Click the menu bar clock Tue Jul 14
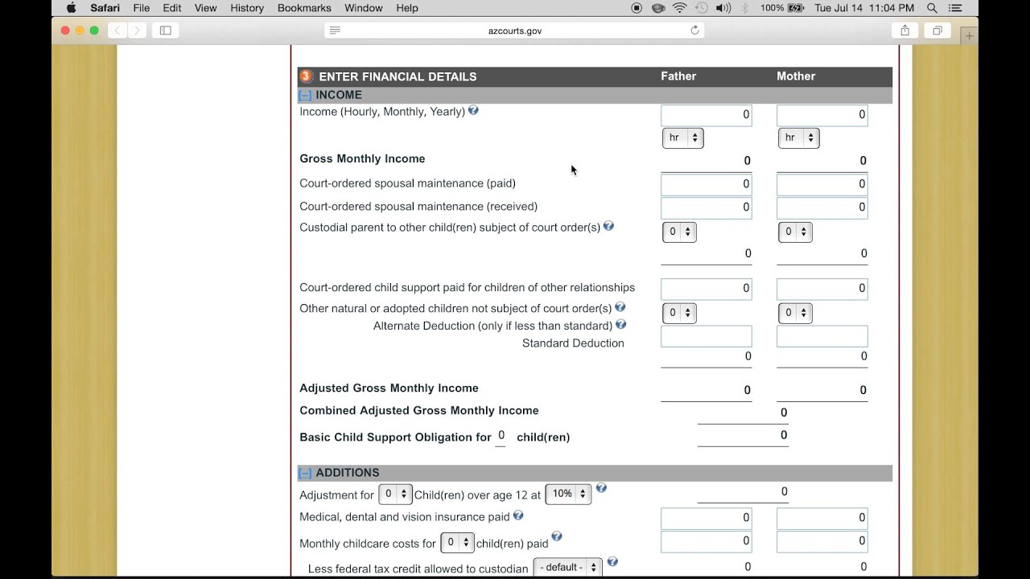Screen dimensions: 1030x579 [864, 8]
